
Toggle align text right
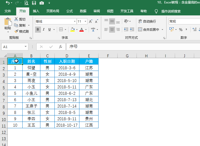[x=118, y=29]
